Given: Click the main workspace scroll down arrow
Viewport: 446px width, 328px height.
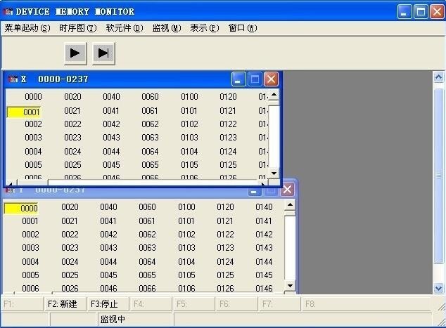Looking at the screenshot, I should click(x=438, y=288).
